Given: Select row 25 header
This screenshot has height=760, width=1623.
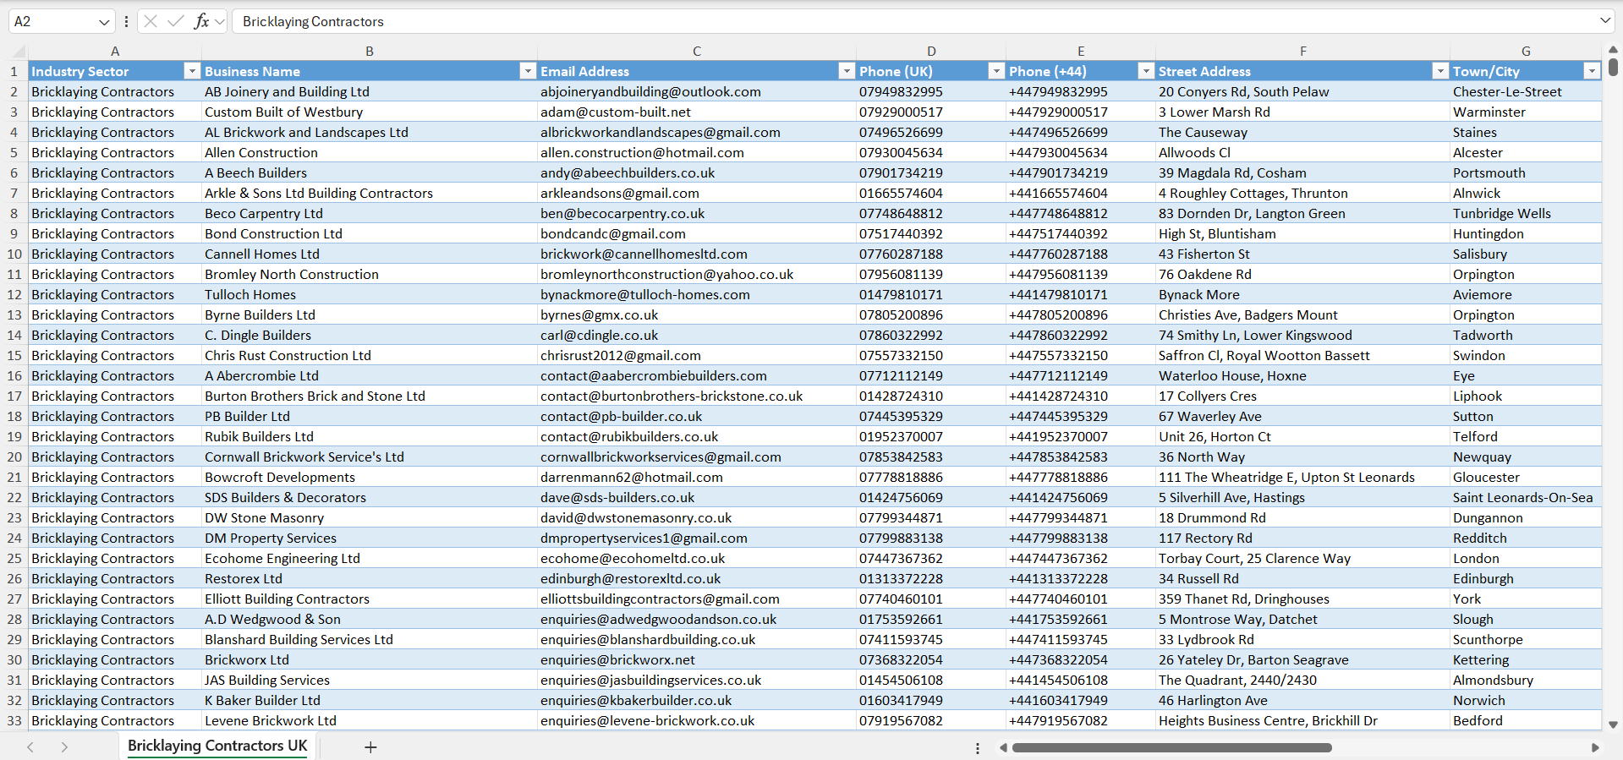Looking at the screenshot, I should pos(14,558).
